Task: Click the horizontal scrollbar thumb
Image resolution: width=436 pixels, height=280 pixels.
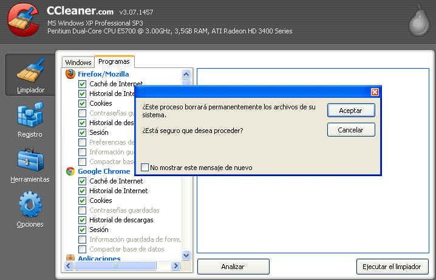Action: coord(115,266)
